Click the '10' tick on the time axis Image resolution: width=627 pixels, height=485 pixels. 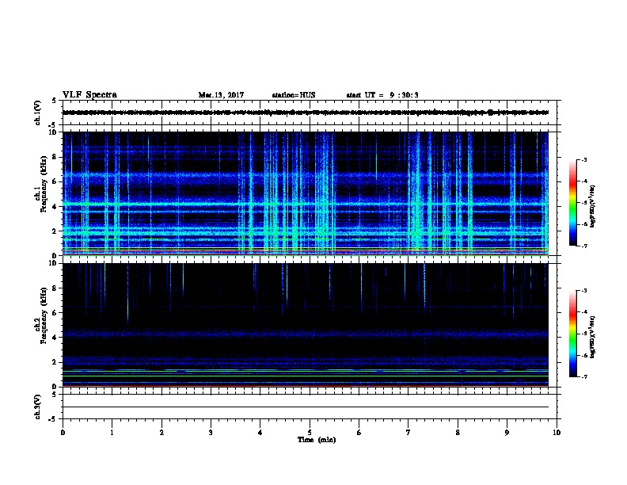[x=557, y=432]
